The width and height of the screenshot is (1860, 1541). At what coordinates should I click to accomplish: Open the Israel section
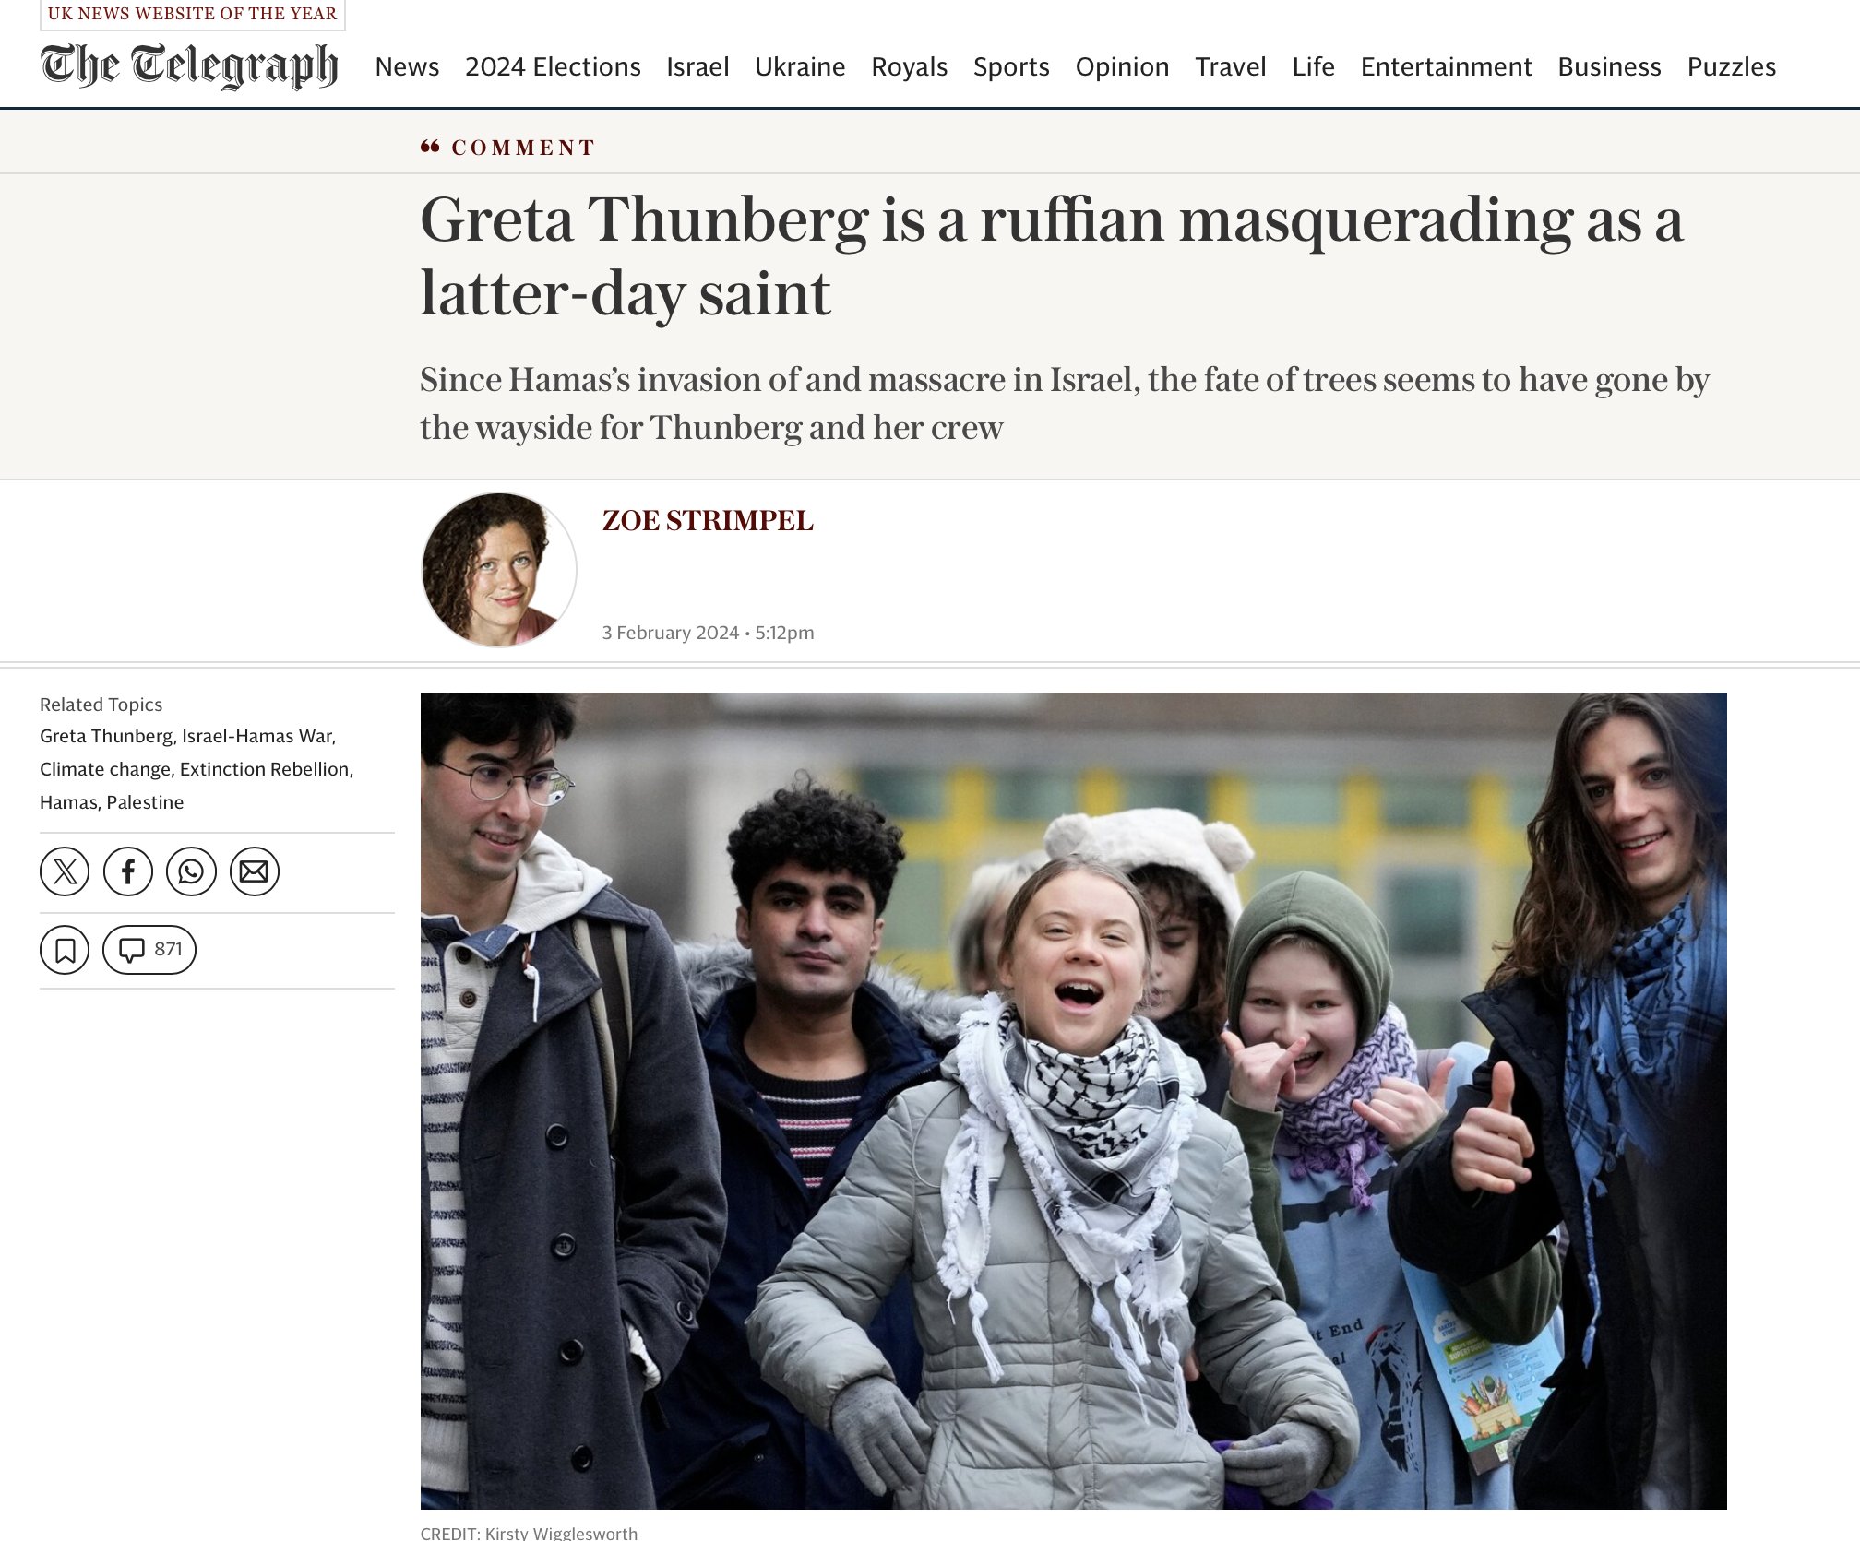[x=697, y=66]
